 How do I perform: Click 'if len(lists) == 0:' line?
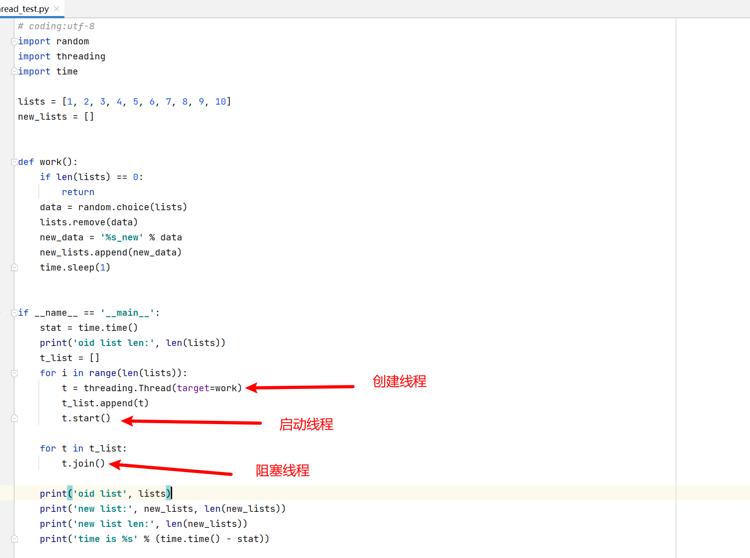click(92, 177)
